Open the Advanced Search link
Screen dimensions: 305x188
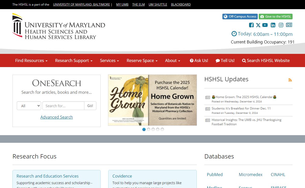(x=57, y=117)
